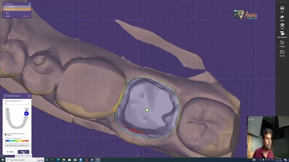Expand the Teeth group row
This screenshot has height=162, width=289.
pos(17,13)
